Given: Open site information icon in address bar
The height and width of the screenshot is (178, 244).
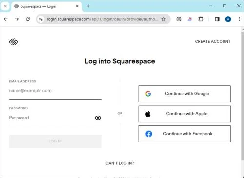Looking at the screenshot, I should pyautogui.click(x=41, y=19).
